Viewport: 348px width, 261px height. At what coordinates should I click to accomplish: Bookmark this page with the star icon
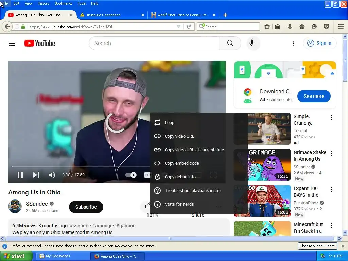pos(267,27)
